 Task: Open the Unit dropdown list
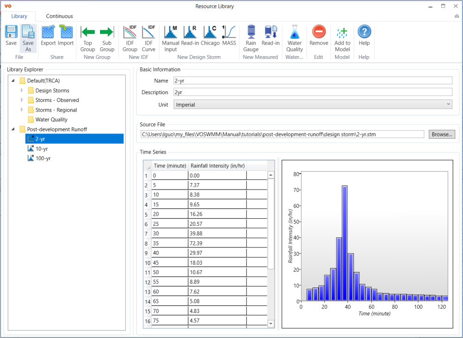click(447, 104)
